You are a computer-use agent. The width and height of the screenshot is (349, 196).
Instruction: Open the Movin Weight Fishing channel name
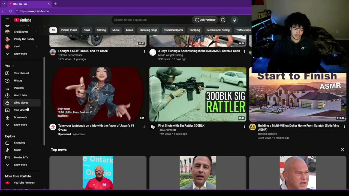tap(170, 55)
